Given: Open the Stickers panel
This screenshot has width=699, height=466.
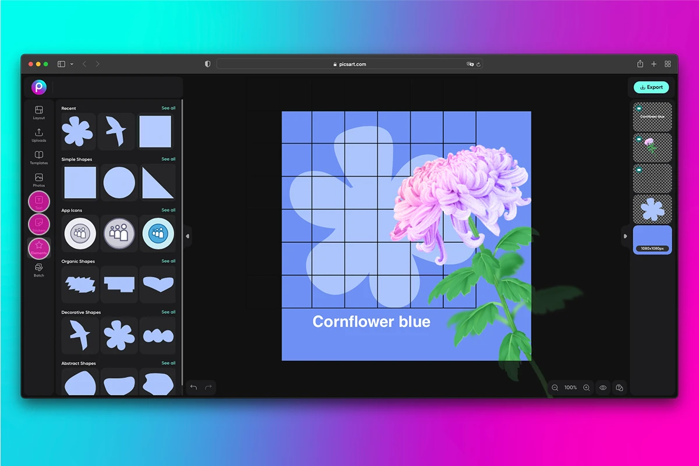Looking at the screenshot, I should pos(38,224).
